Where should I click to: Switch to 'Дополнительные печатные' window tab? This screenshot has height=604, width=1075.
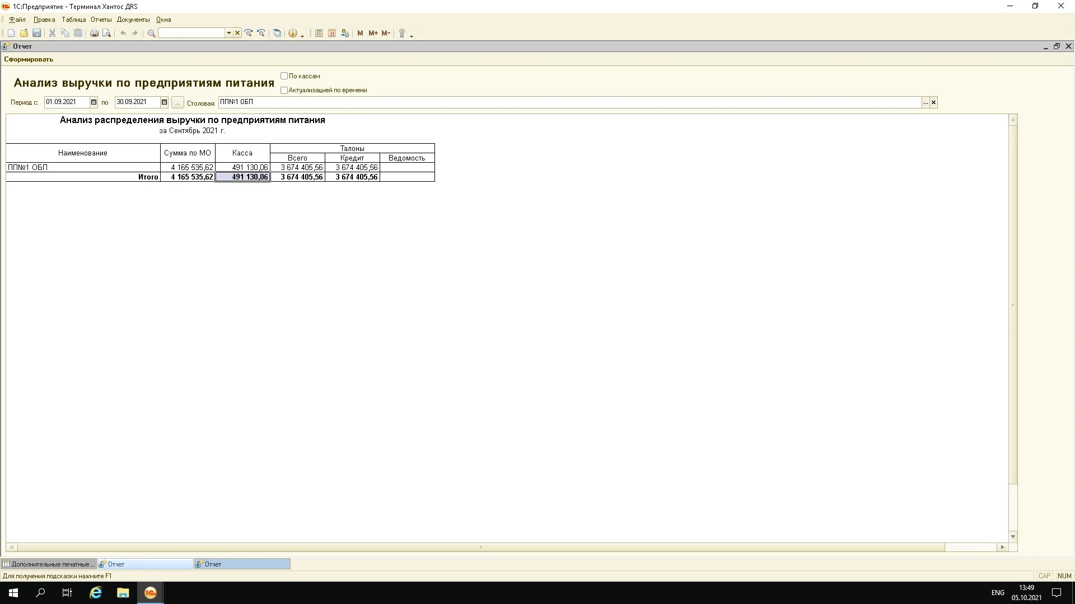pos(49,564)
